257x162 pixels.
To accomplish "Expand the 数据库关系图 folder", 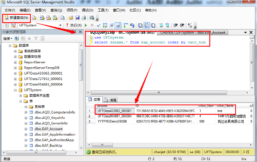I will [x=21, y=96].
